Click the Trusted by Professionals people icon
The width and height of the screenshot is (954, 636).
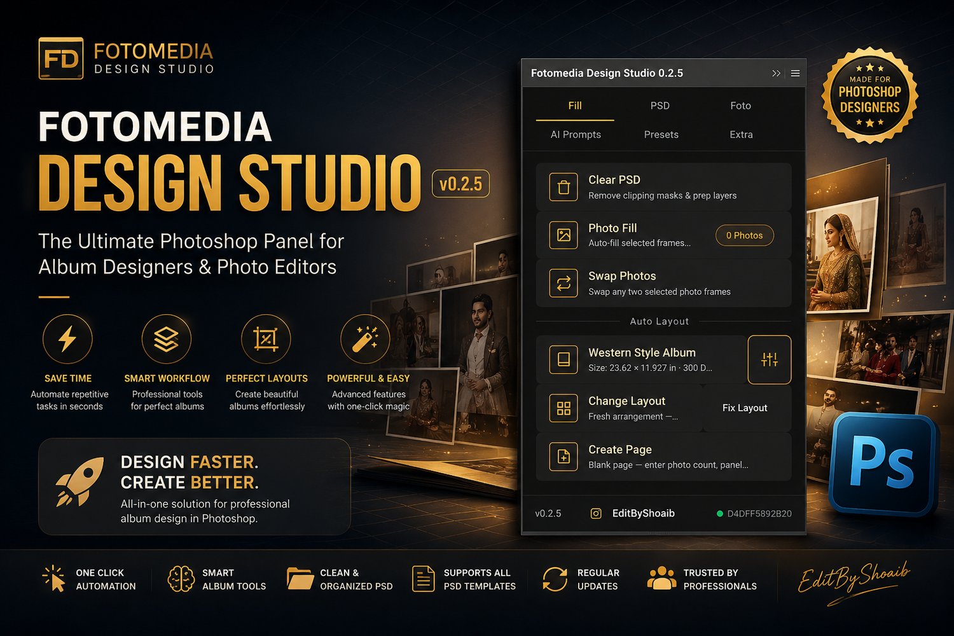coord(661,578)
